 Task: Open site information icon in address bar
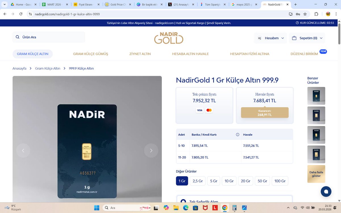pos(31,14)
